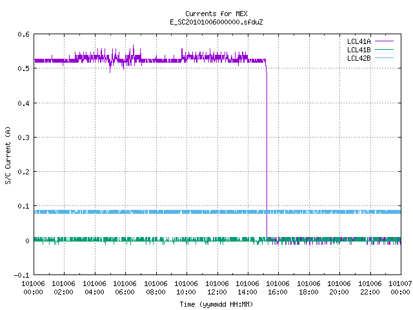413x310 pixels.
Task: Click the 0.2 y-axis tick label
Action: coord(24,172)
